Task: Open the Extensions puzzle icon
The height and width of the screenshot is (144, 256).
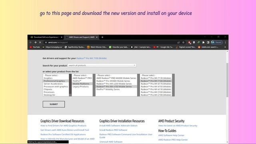Action: (x=203, y=42)
